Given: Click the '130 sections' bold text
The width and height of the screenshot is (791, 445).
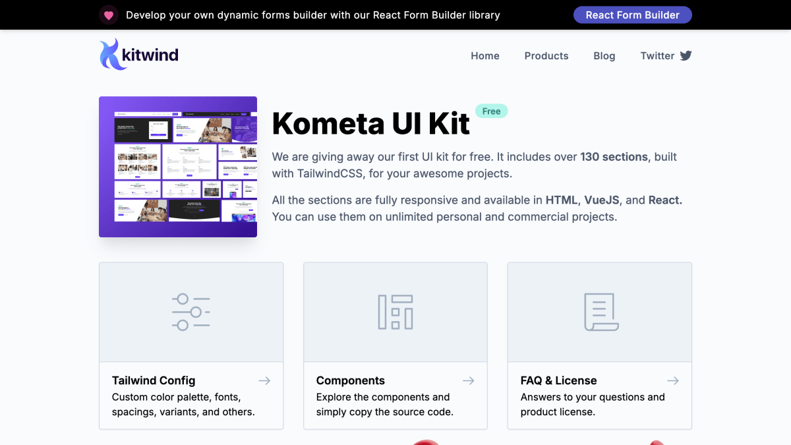Looking at the screenshot, I should (x=614, y=157).
